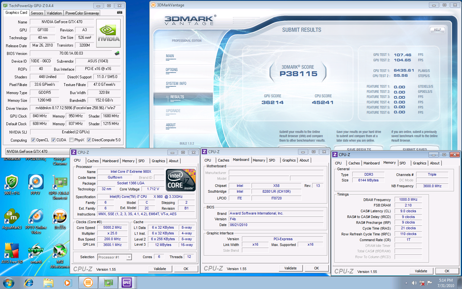This screenshot has width=462, height=289.
Task: Switch to the Sensors tab in GPU-Z
Action: 37,13
